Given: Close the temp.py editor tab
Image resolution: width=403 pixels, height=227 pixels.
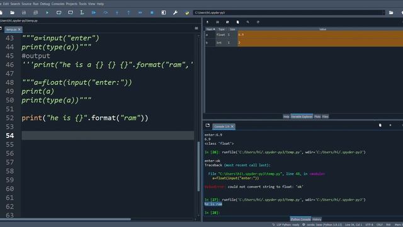Looking at the screenshot, I should (20, 30).
